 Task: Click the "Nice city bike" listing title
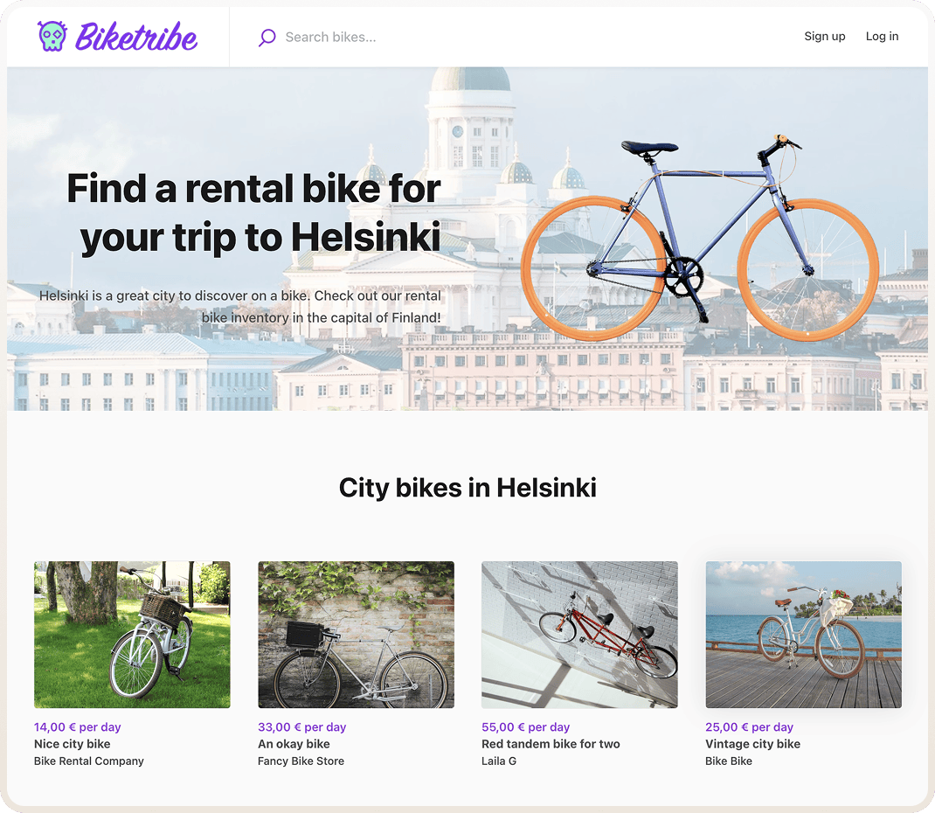(73, 744)
